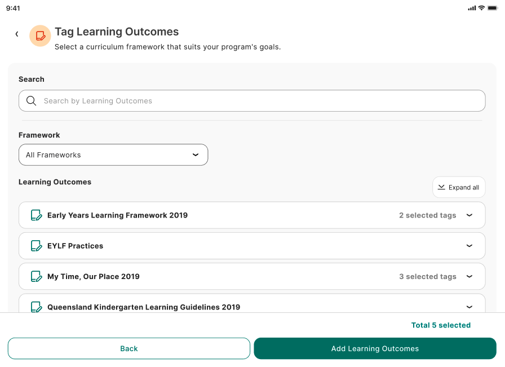Expand the EYLF Practices section chevron
This screenshot has width=505, height=367.
469,246
